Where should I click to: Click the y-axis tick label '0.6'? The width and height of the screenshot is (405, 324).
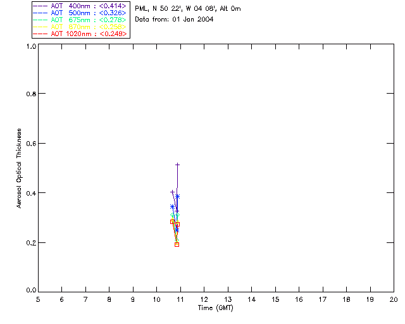click(31, 144)
